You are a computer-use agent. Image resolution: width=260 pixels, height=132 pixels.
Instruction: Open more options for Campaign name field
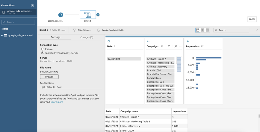tap(180, 46)
